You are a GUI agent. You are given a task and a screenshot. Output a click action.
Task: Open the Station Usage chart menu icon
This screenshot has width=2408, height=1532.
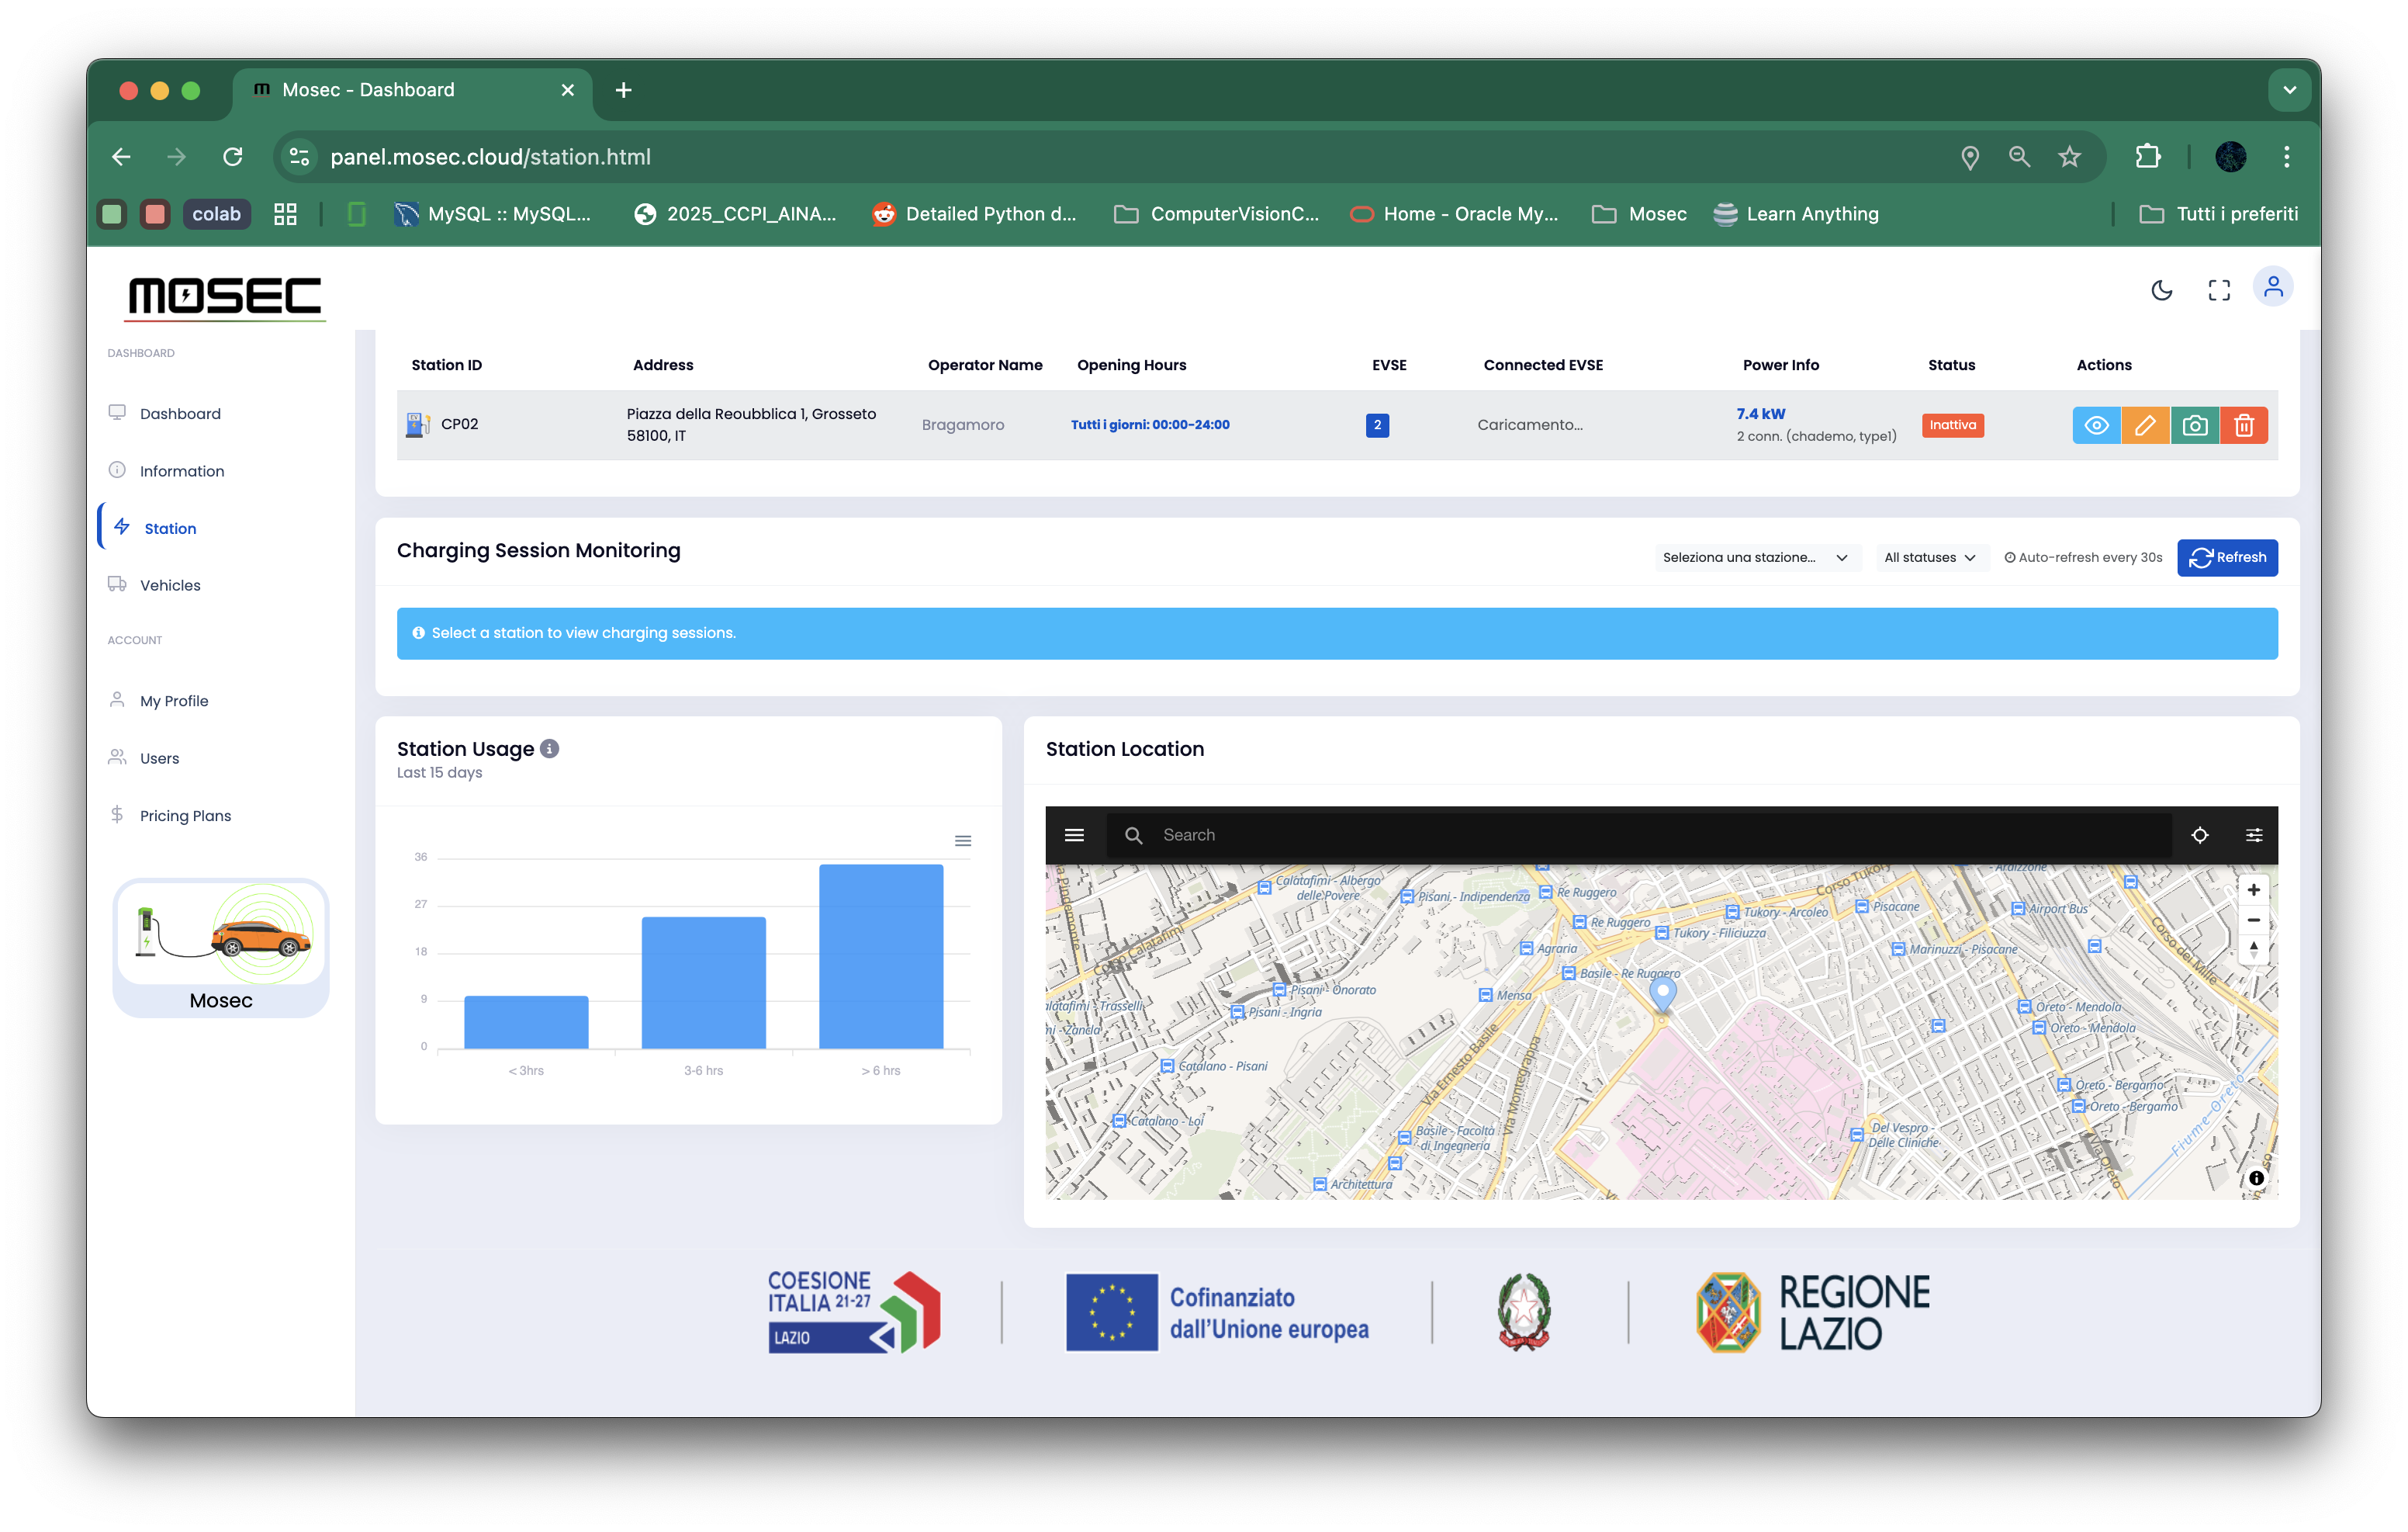click(x=962, y=841)
